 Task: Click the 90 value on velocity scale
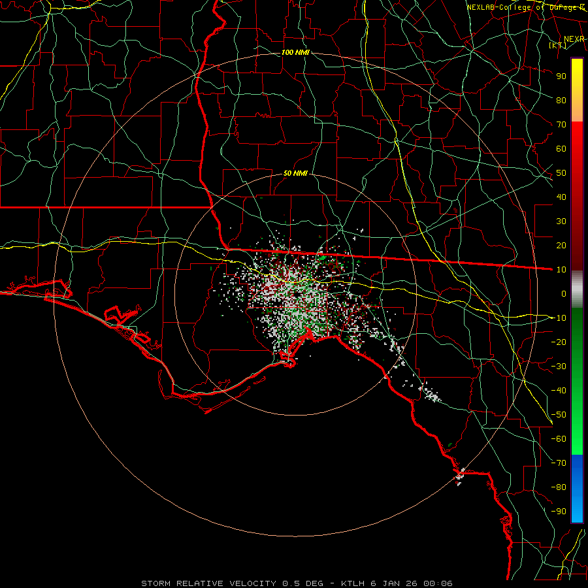(x=561, y=76)
